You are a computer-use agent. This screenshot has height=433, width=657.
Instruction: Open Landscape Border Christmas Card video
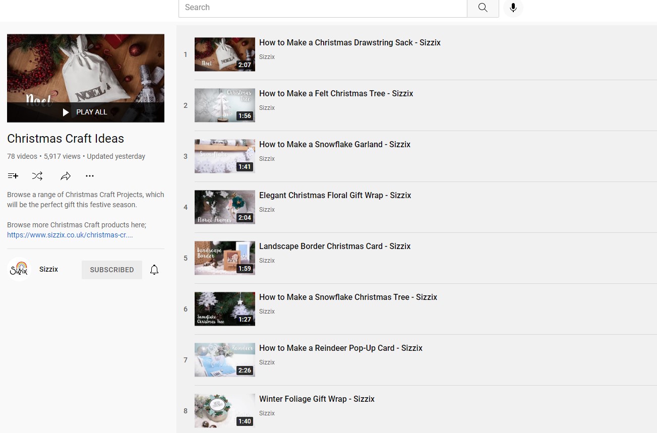[x=335, y=246]
